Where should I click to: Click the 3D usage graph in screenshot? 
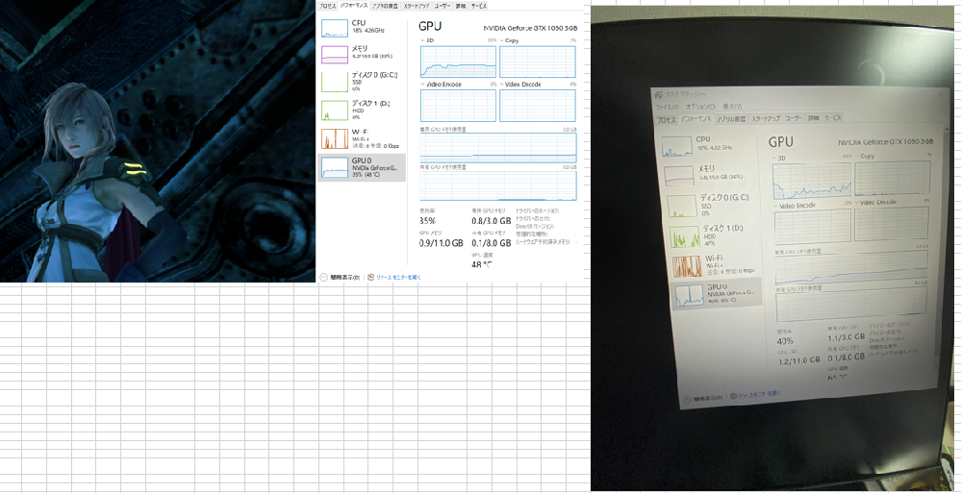(x=458, y=61)
